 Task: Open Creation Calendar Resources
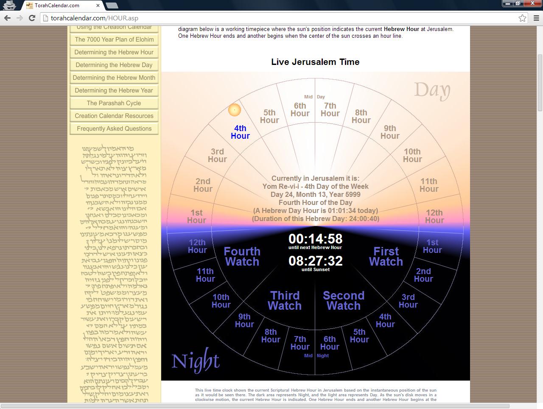(114, 116)
